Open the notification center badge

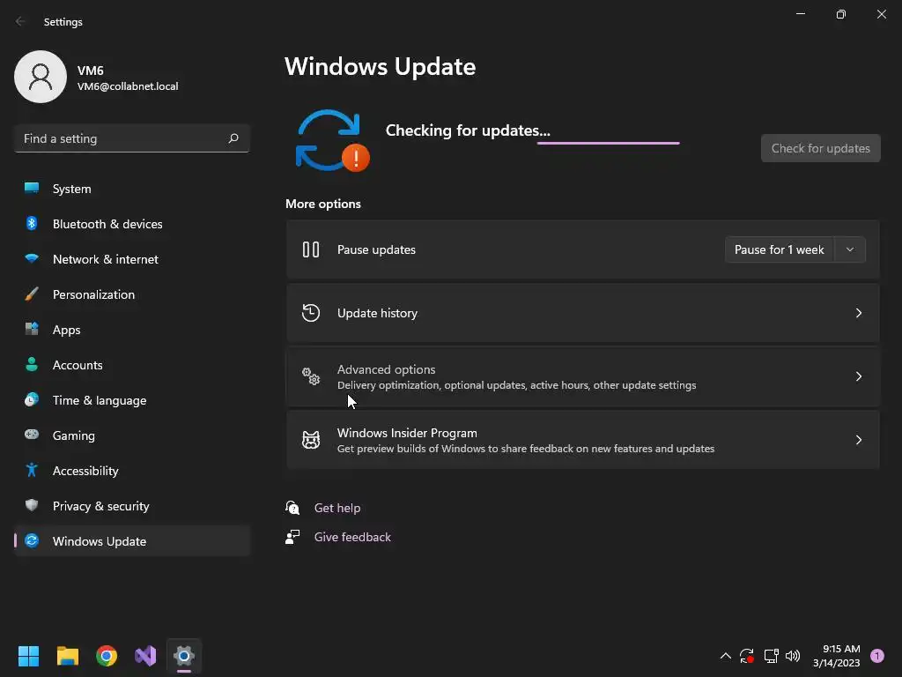877,656
